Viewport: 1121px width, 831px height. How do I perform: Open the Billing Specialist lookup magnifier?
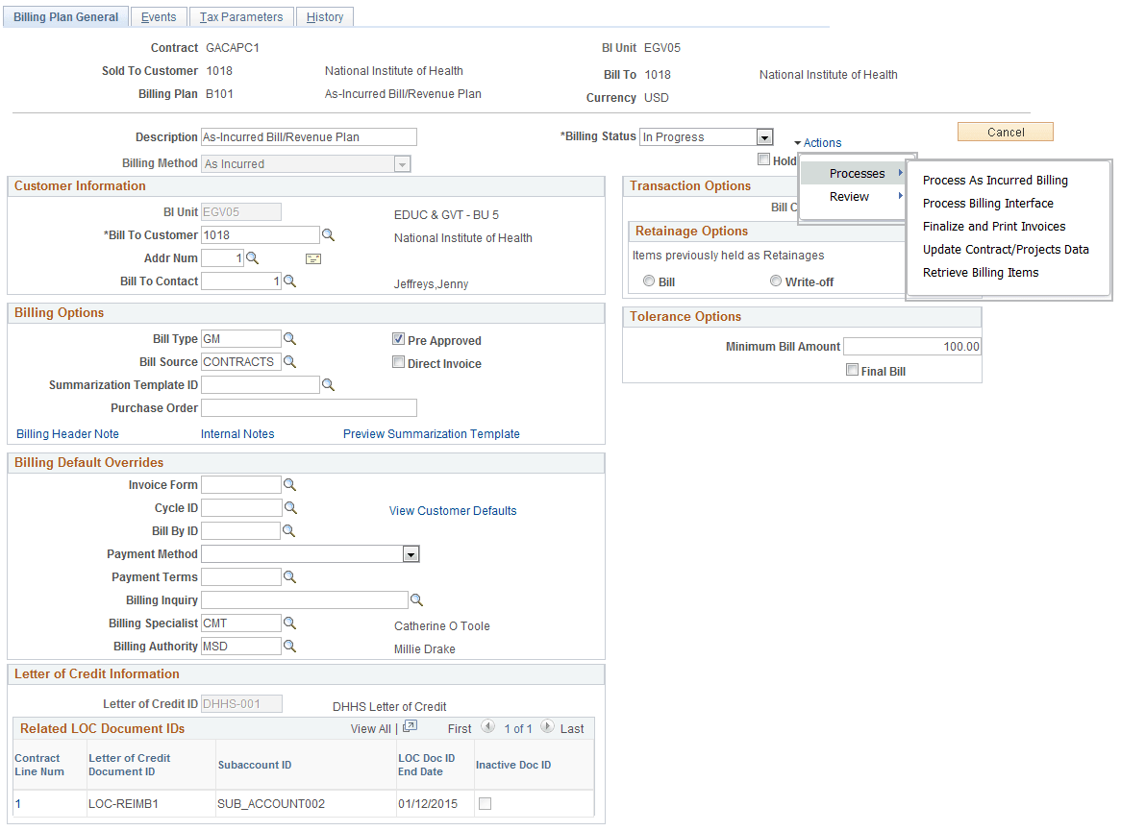[x=289, y=623]
